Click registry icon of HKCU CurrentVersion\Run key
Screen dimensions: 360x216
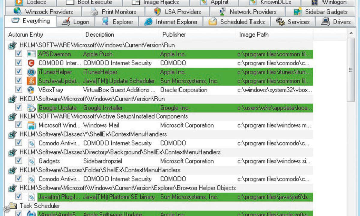(12, 99)
